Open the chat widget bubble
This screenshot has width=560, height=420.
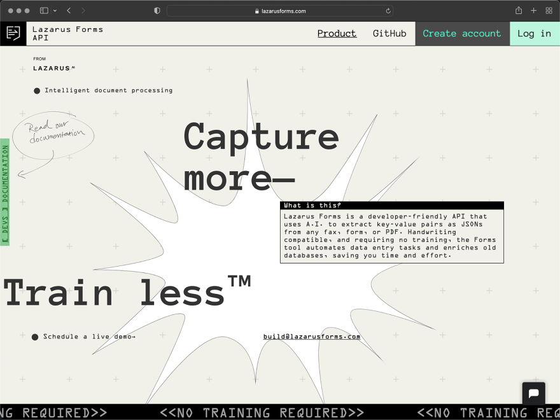pos(533,393)
